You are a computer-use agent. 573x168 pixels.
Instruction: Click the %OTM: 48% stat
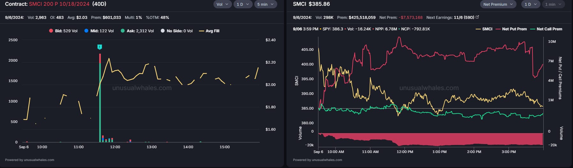[158, 18]
